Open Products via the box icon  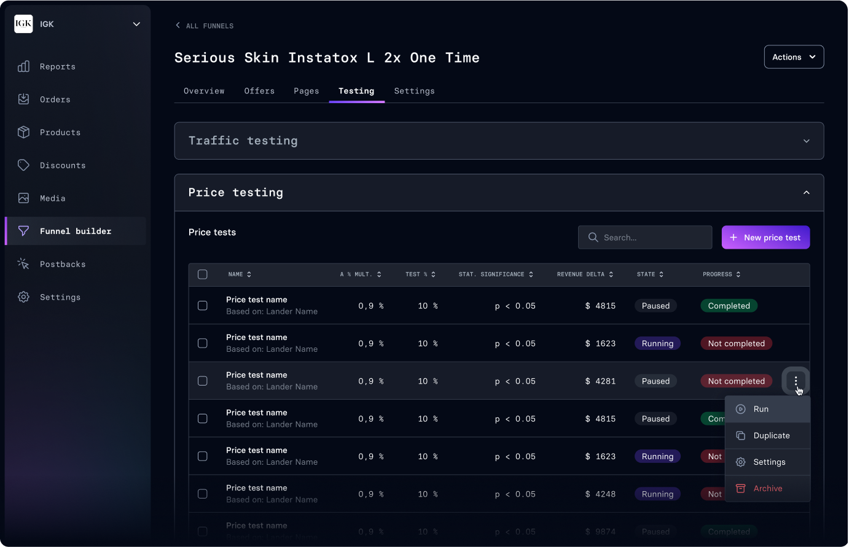[23, 132]
